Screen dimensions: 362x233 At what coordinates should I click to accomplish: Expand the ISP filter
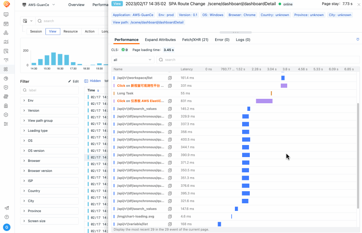pos(49,181)
